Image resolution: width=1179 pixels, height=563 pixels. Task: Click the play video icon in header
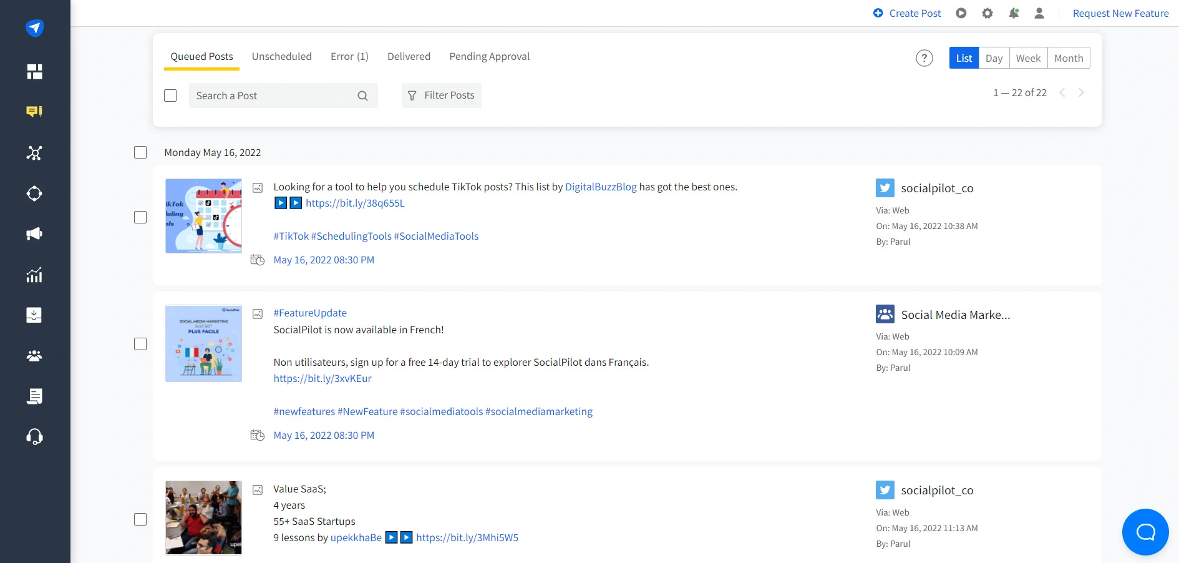[961, 13]
